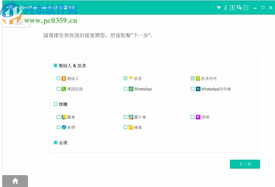
Task: Click the 圖片庫 picture library icon
Action: [x=131, y=117]
